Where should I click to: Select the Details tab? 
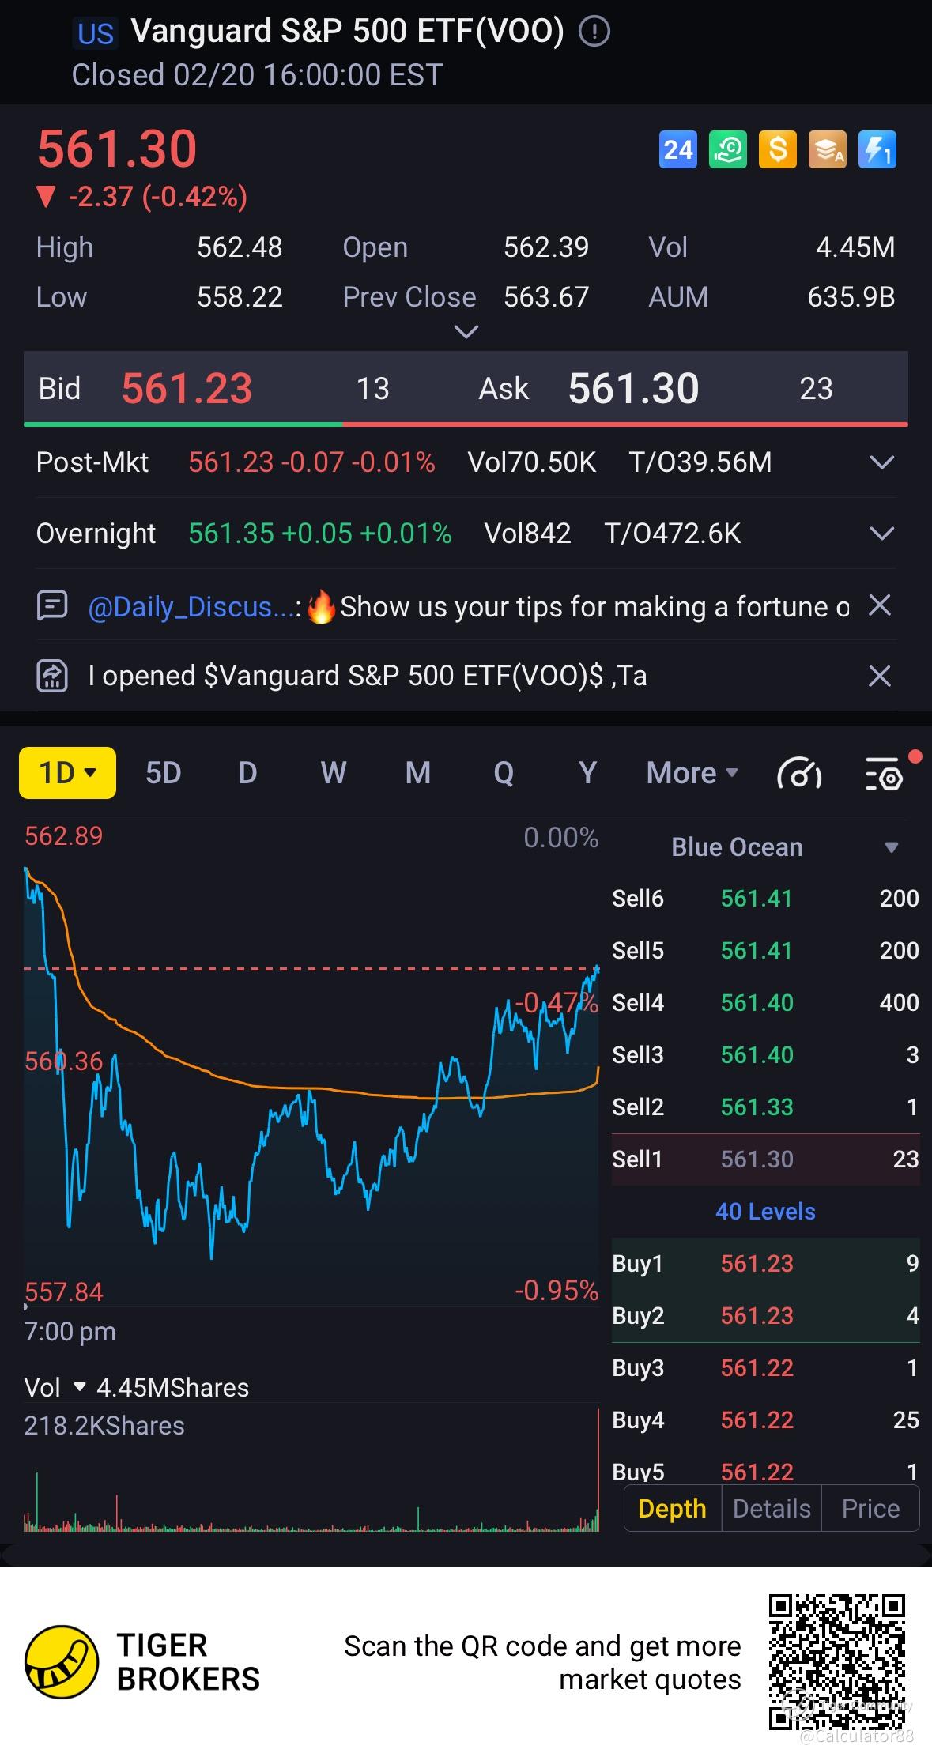772,1508
